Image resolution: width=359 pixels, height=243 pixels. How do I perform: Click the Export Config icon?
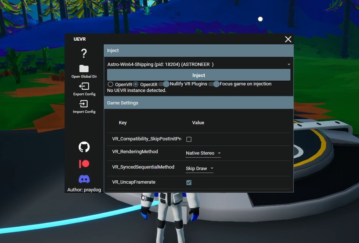[84, 86]
